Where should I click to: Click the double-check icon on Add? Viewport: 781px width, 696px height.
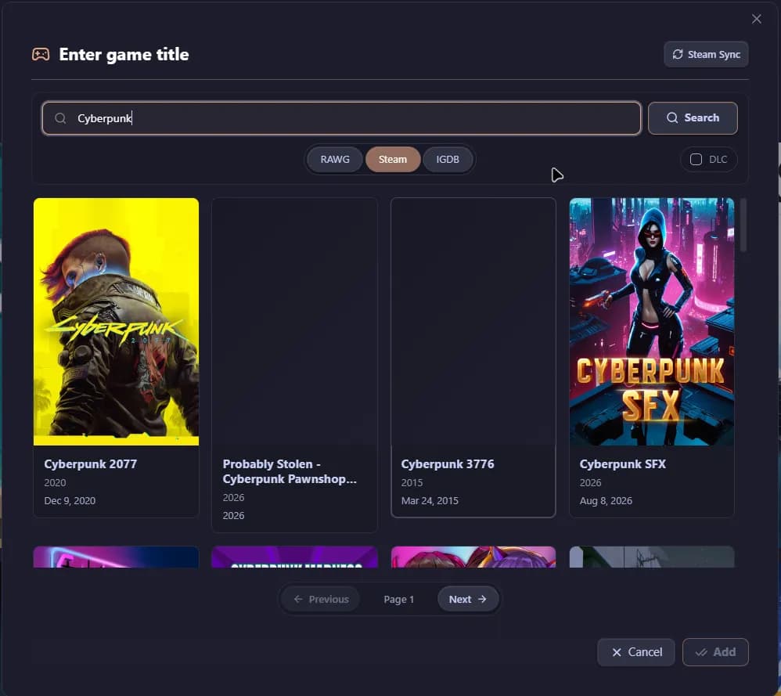pos(701,652)
